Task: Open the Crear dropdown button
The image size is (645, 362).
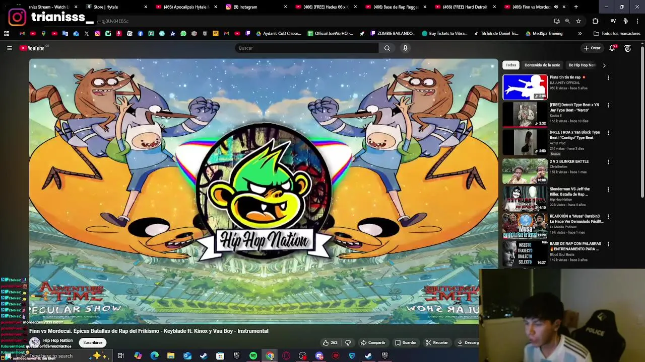Action: pyautogui.click(x=592, y=48)
